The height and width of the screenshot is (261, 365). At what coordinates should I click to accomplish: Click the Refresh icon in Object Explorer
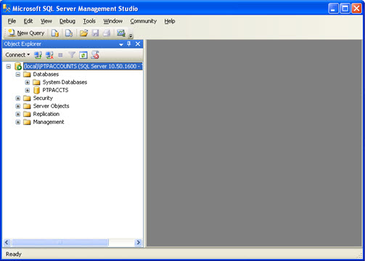[83, 55]
